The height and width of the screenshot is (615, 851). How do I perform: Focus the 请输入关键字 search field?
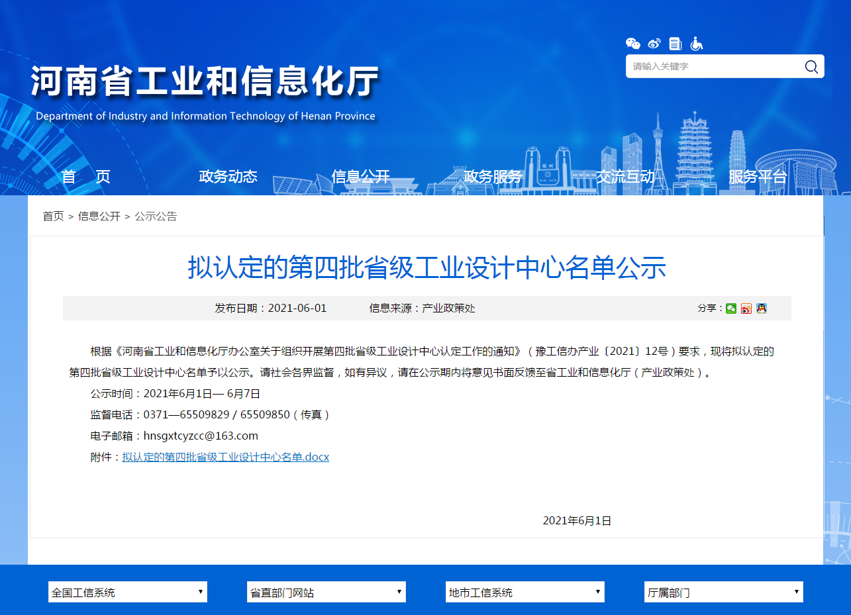pyautogui.click(x=712, y=66)
